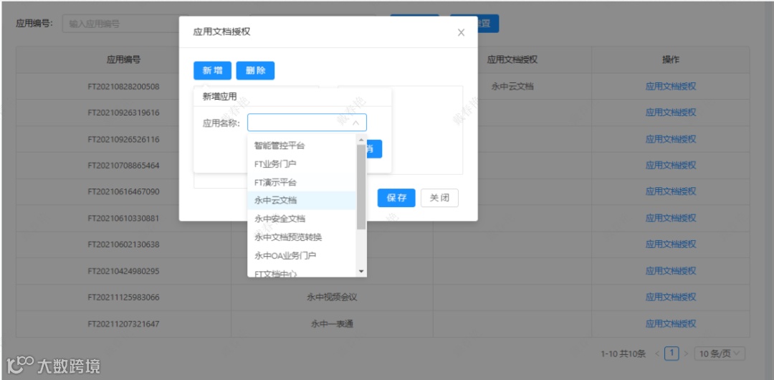Collapse dropdown via the up-chevron arrow
774x380 pixels.
(355, 123)
